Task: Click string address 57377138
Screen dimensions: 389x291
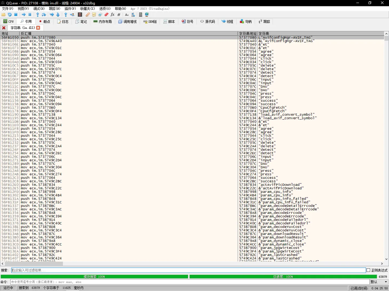Action: [248, 115]
